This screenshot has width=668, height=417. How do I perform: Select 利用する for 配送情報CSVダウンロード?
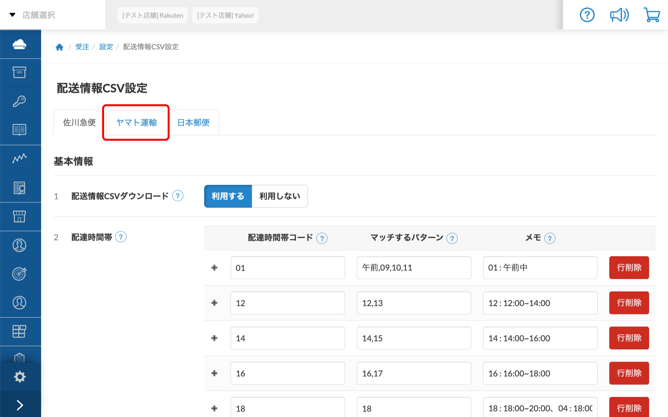(x=228, y=196)
